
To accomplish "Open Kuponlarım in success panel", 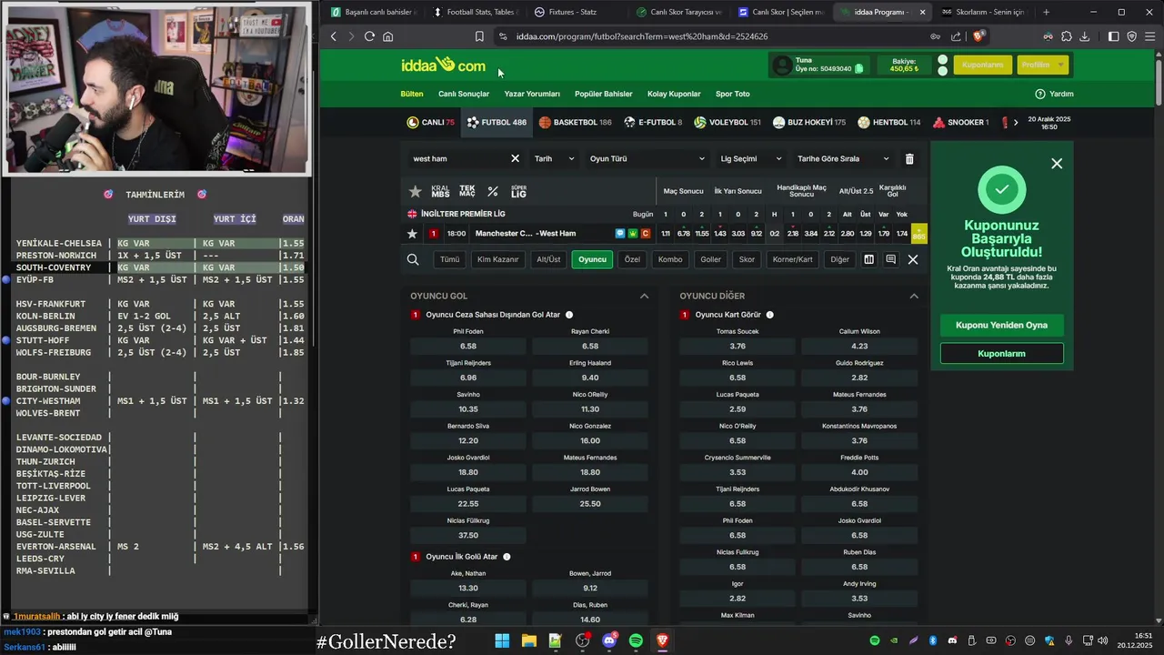I will coord(1001,353).
